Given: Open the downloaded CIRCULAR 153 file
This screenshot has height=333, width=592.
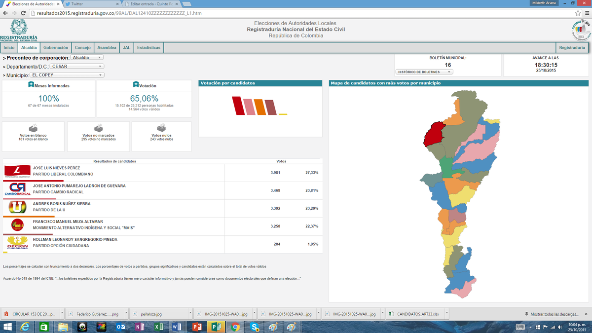Looking at the screenshot, I should (30, 314).
